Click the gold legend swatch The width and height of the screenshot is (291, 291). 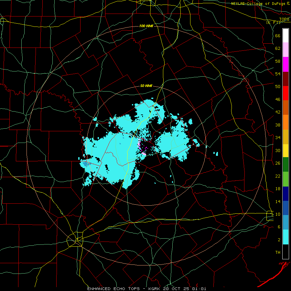tap(286, 136)
